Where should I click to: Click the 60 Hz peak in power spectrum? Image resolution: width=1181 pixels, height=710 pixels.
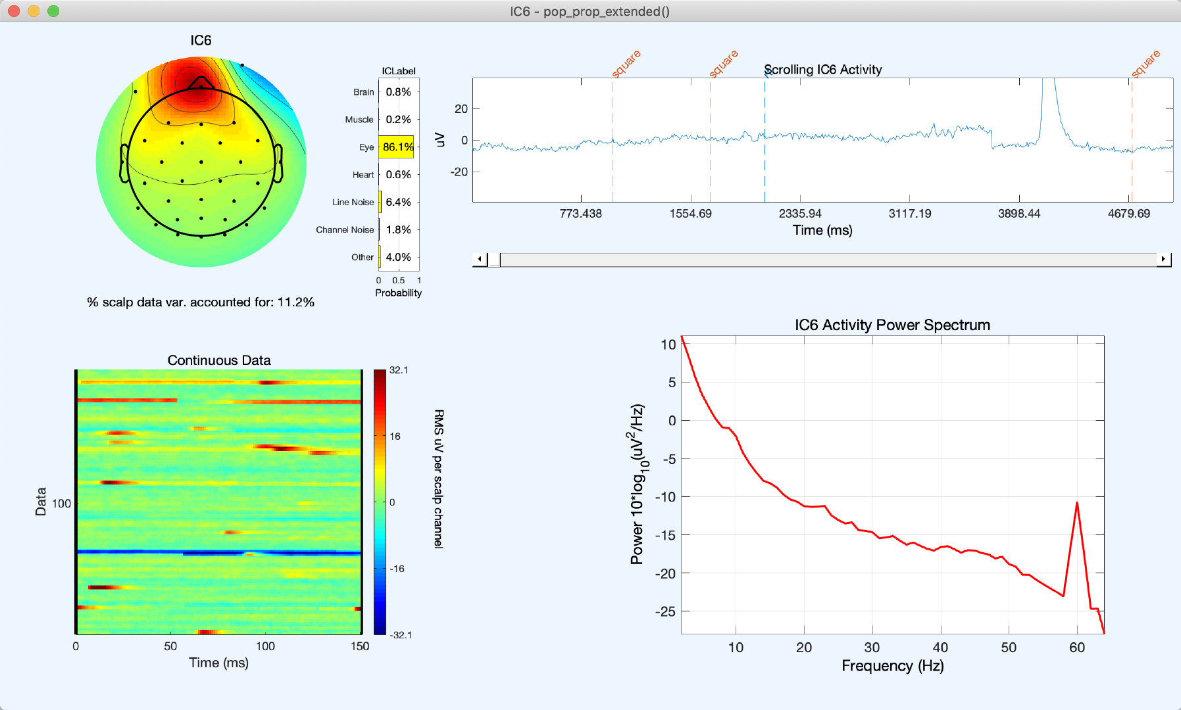[x=1077, y=504]
